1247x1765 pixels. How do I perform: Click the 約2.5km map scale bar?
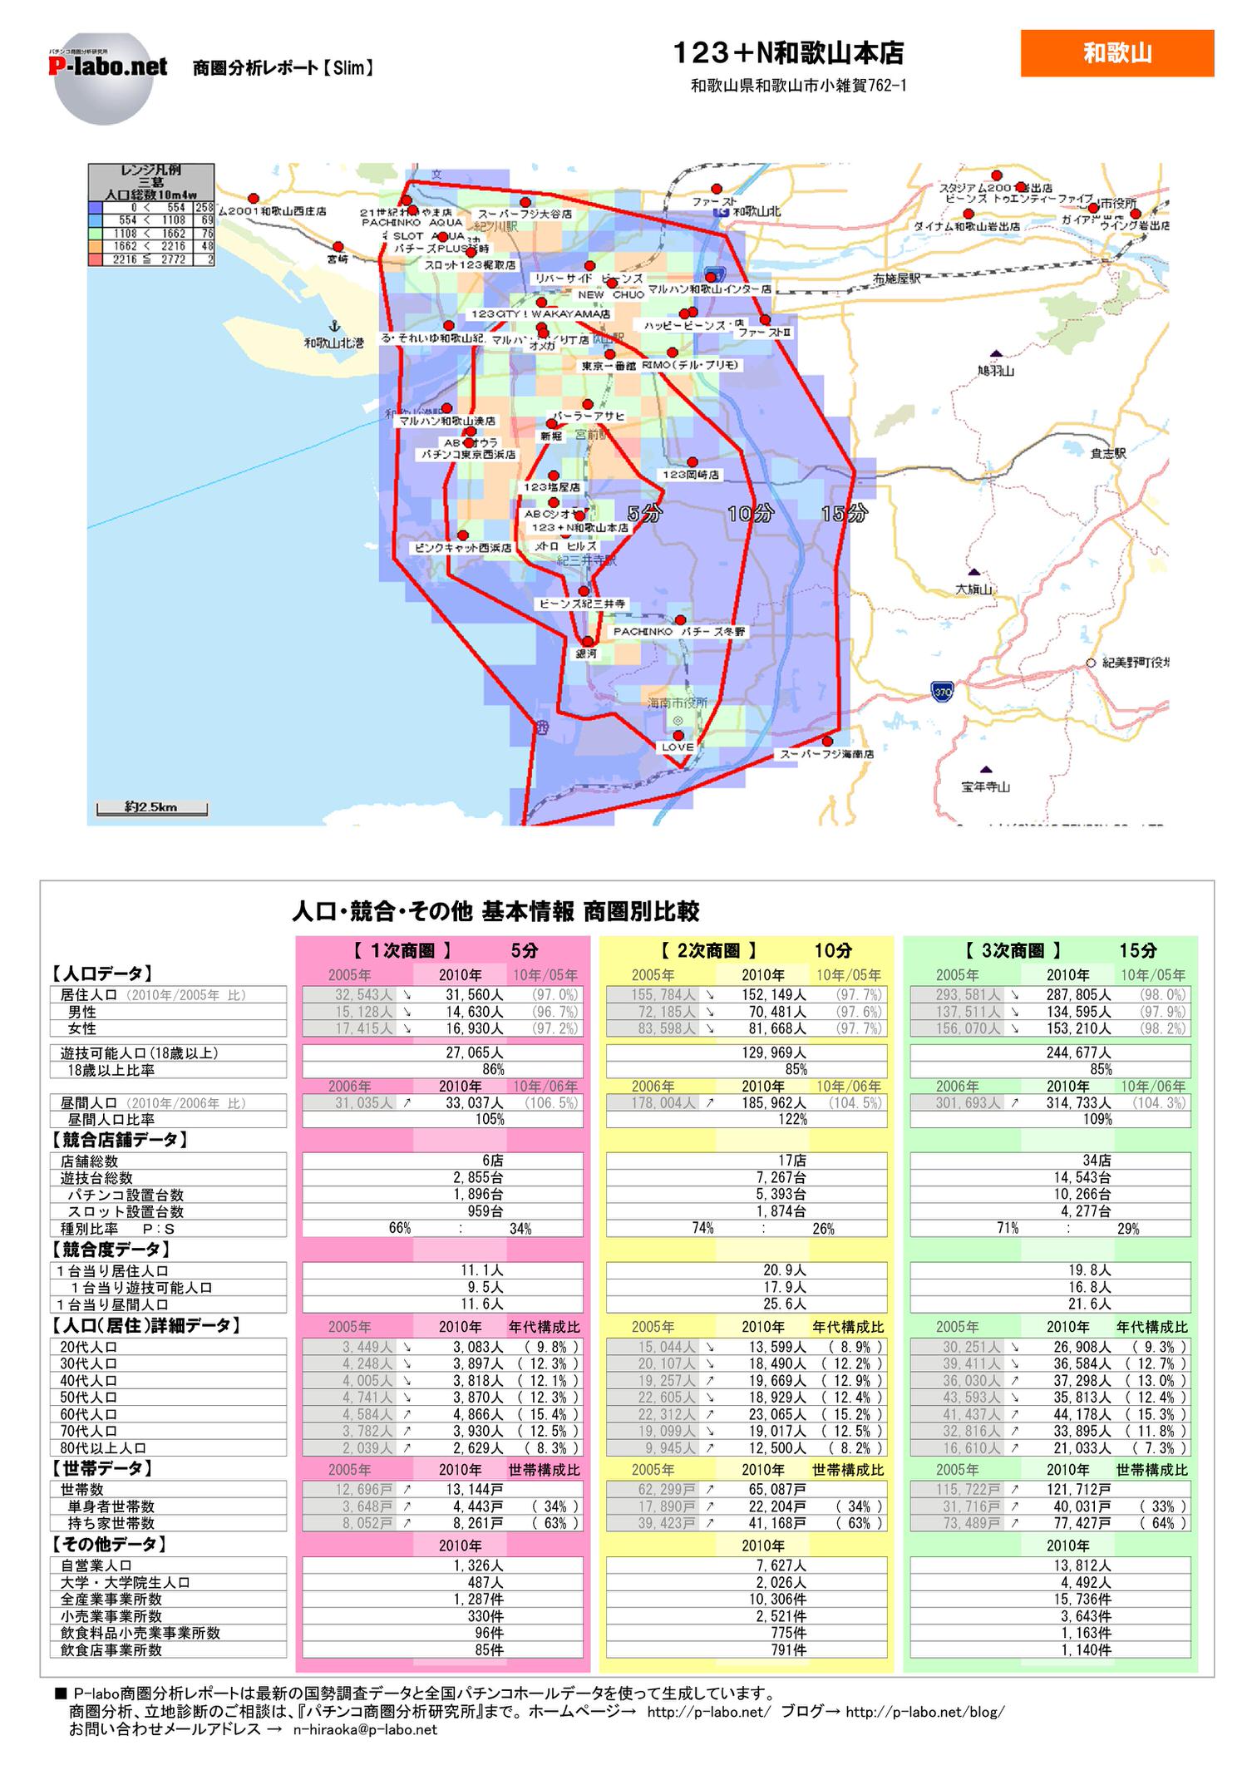click(151, 807)
